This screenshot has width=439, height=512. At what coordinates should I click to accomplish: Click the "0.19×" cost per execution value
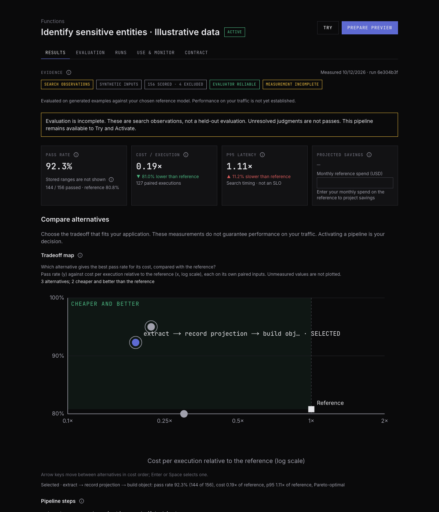click(149, 166)
